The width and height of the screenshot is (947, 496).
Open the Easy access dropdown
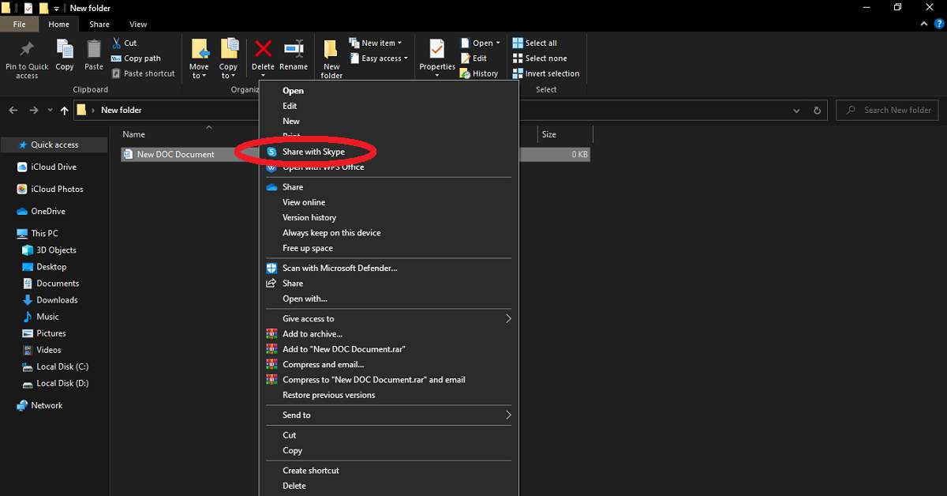click(x=384, y=58)
